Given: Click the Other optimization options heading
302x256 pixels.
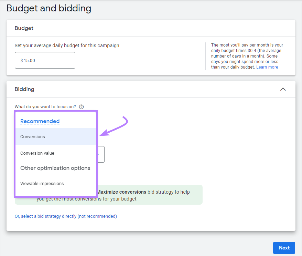Looking at the screenshot, I should pos(55,168).
